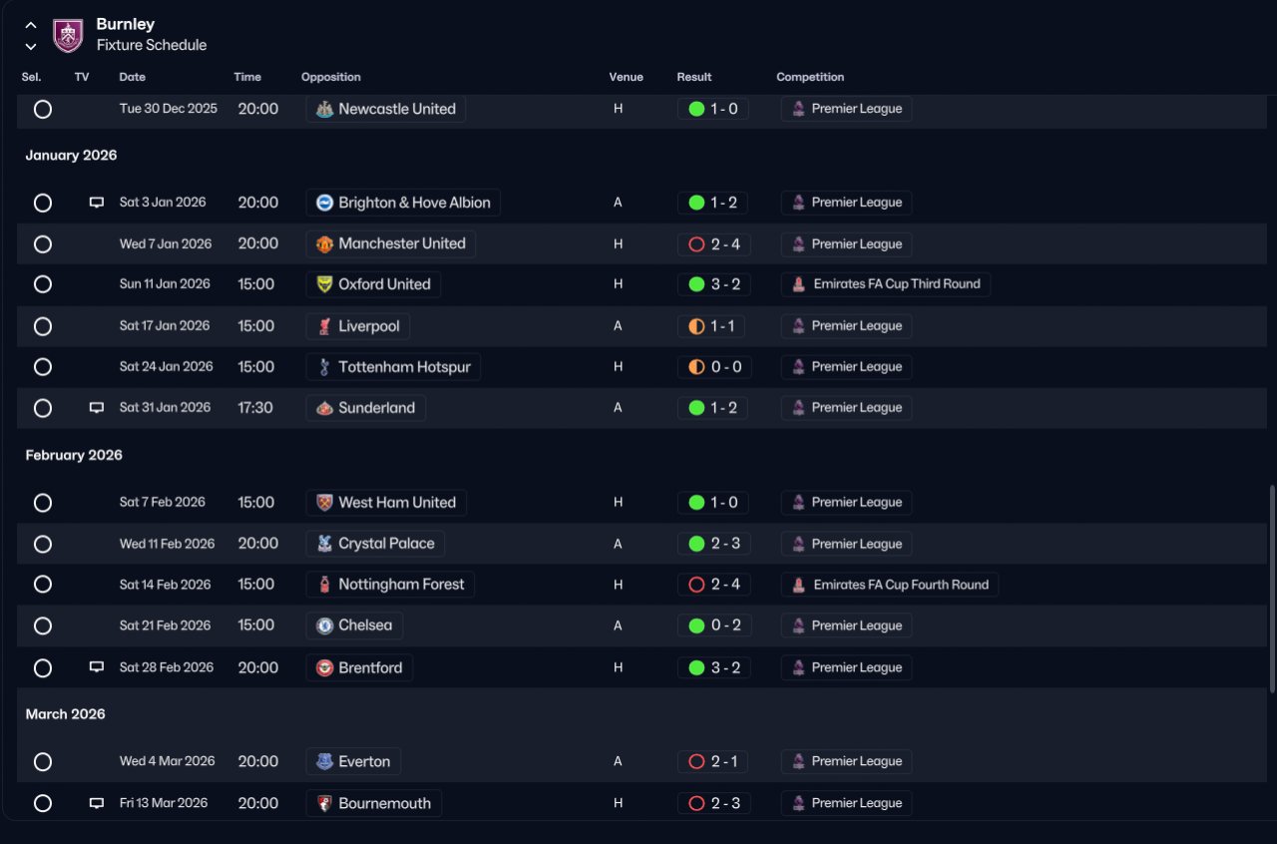Click the Competition column header
Image resolution: width=1277 pixels, height=844 pixels.
810,77
